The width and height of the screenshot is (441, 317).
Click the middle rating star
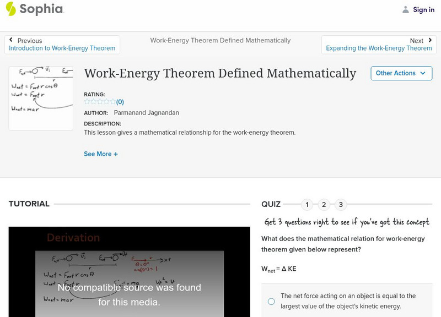[101, 101]
